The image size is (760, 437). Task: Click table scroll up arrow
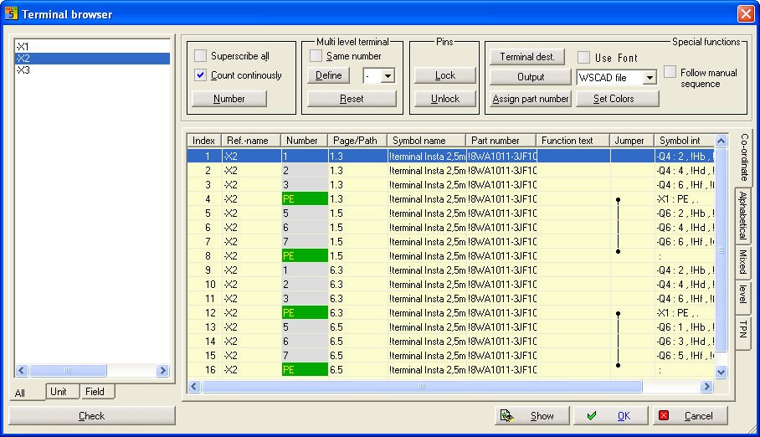click(721, 141)
